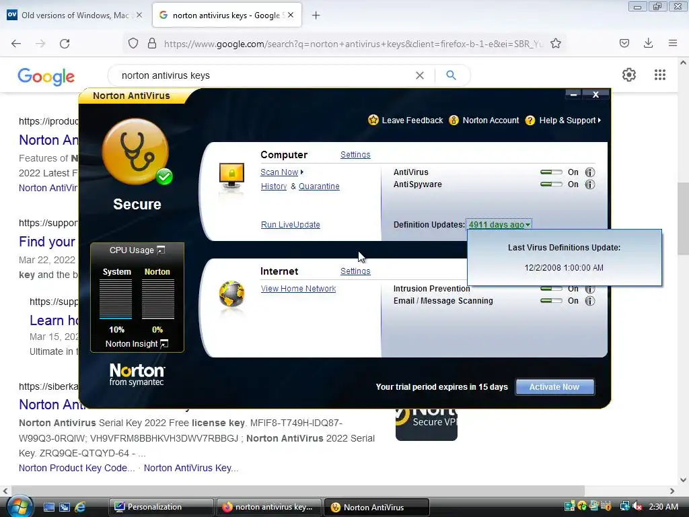Screen dimensions: 689x517
Task: Click the Help & Support question mark icon
Action: (530, 120)
